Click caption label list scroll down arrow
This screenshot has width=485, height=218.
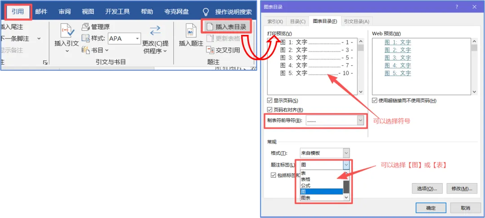click(346, 198)
